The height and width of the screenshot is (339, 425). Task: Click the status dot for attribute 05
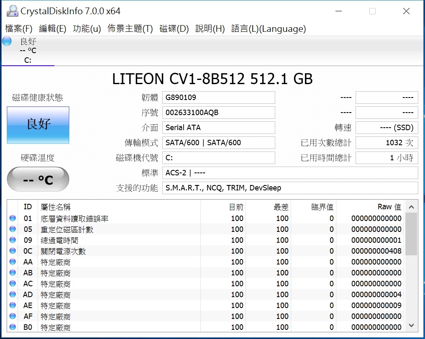click(13, 229)
